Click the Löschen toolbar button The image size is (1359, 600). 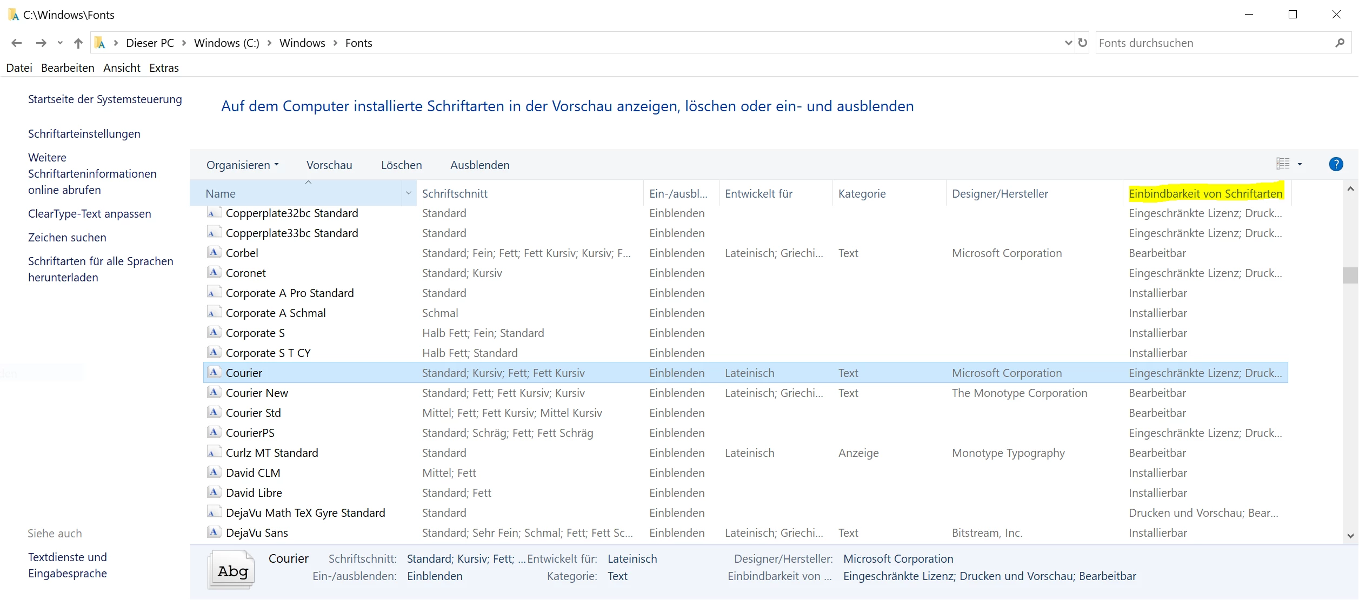pyautogui.click(x=401, y=165)
